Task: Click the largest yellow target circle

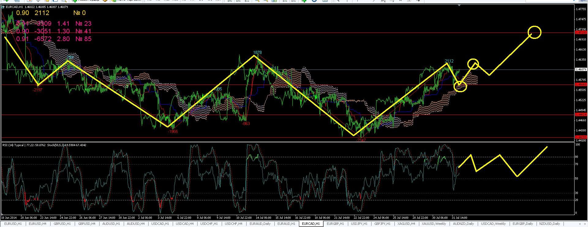Action: pos(535,32)
